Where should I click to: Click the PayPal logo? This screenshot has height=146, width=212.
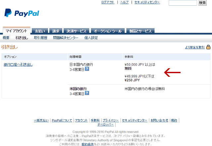coord(22,13)
